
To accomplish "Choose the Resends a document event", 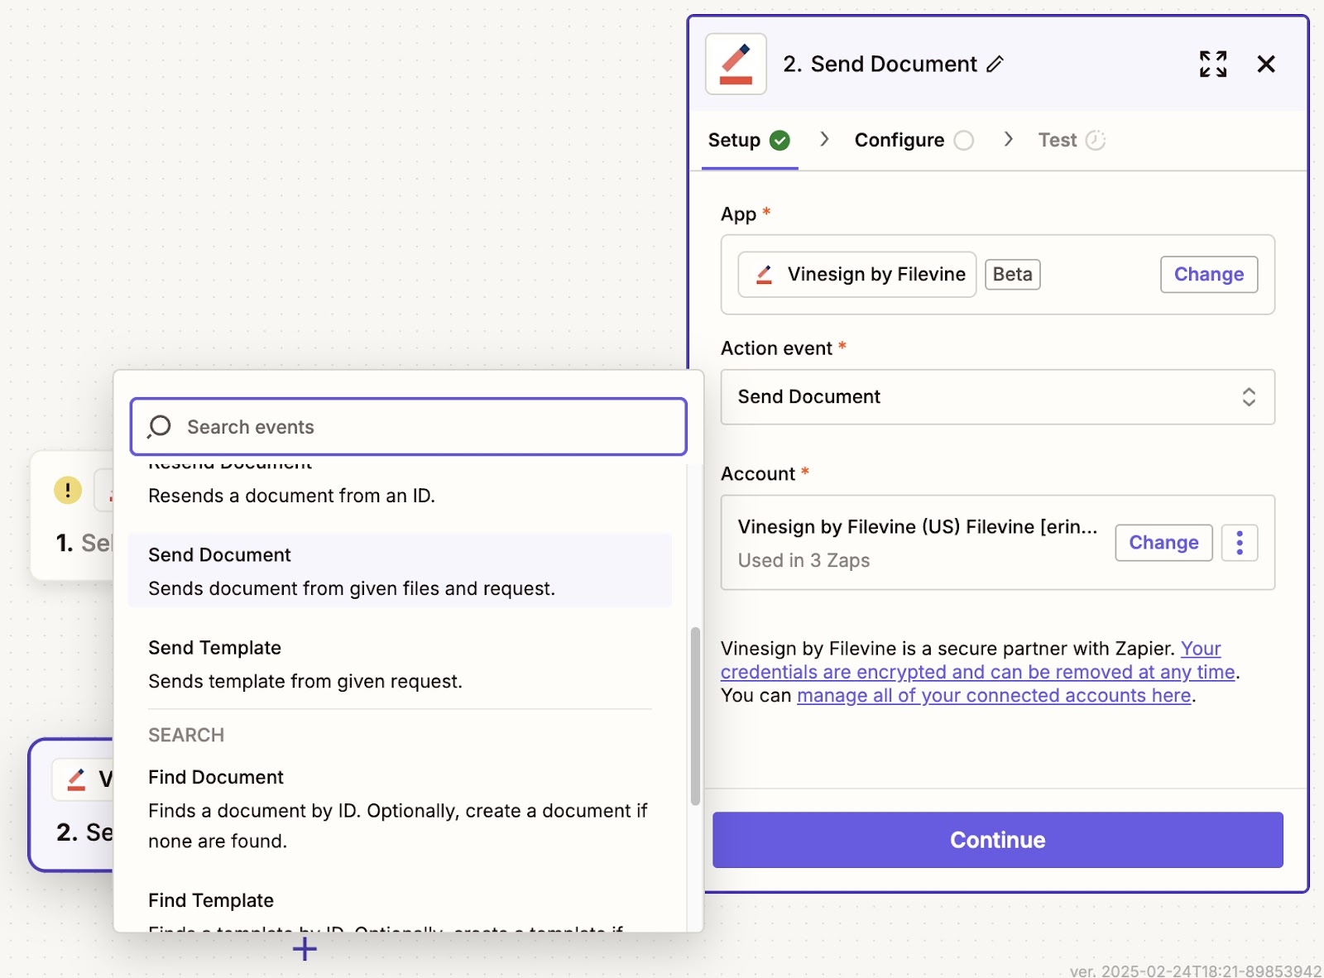I will (x=400, y=488).
